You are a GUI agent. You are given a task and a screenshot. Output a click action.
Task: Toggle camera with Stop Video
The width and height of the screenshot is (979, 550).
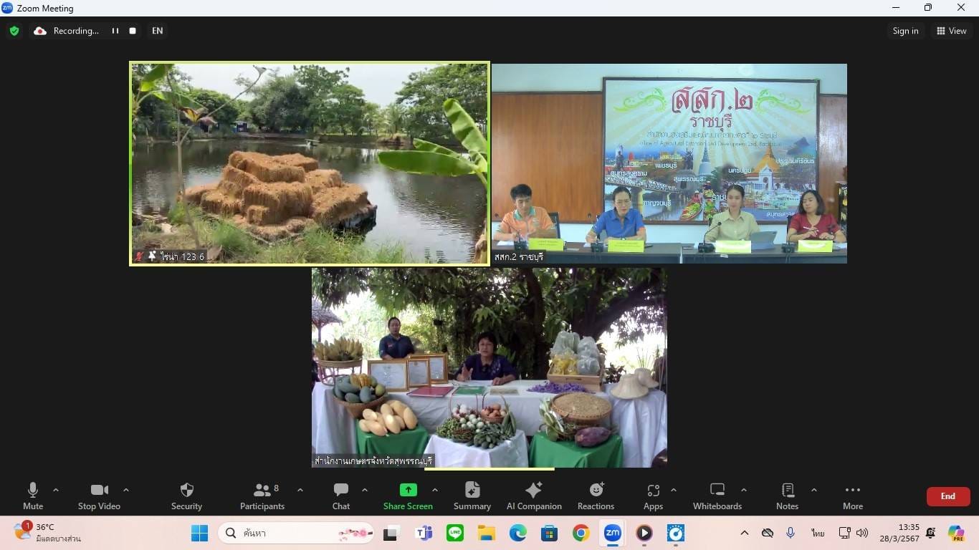[99, 496]
